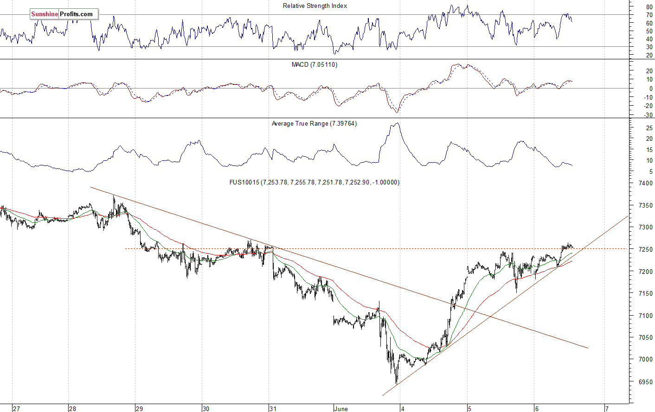Click date label 27 on time axis
655x412 pixels.
click(x=17, y=409)
